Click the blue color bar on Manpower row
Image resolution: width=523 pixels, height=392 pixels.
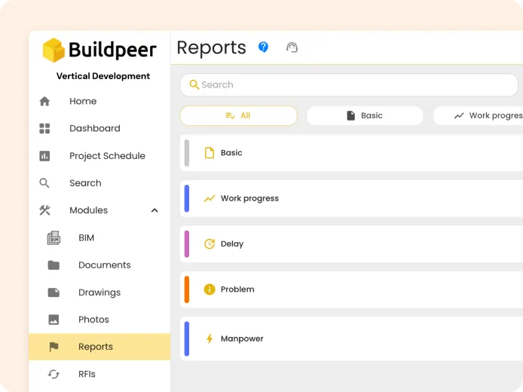click(x=187, y=338)
